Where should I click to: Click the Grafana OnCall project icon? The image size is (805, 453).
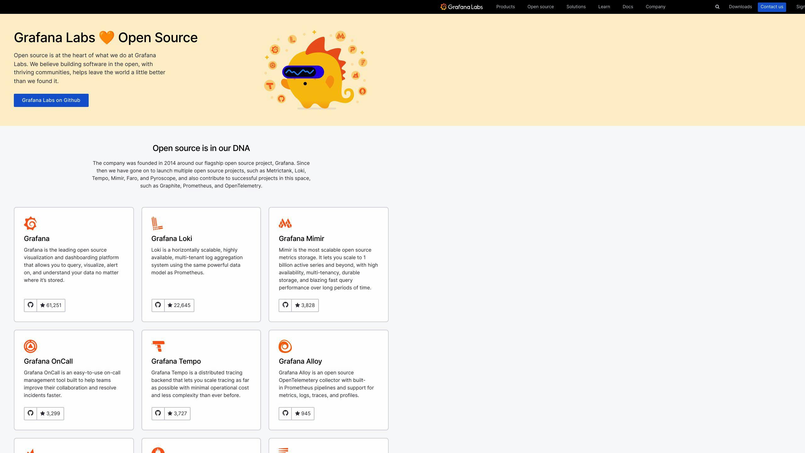click(x=30, y=346)
